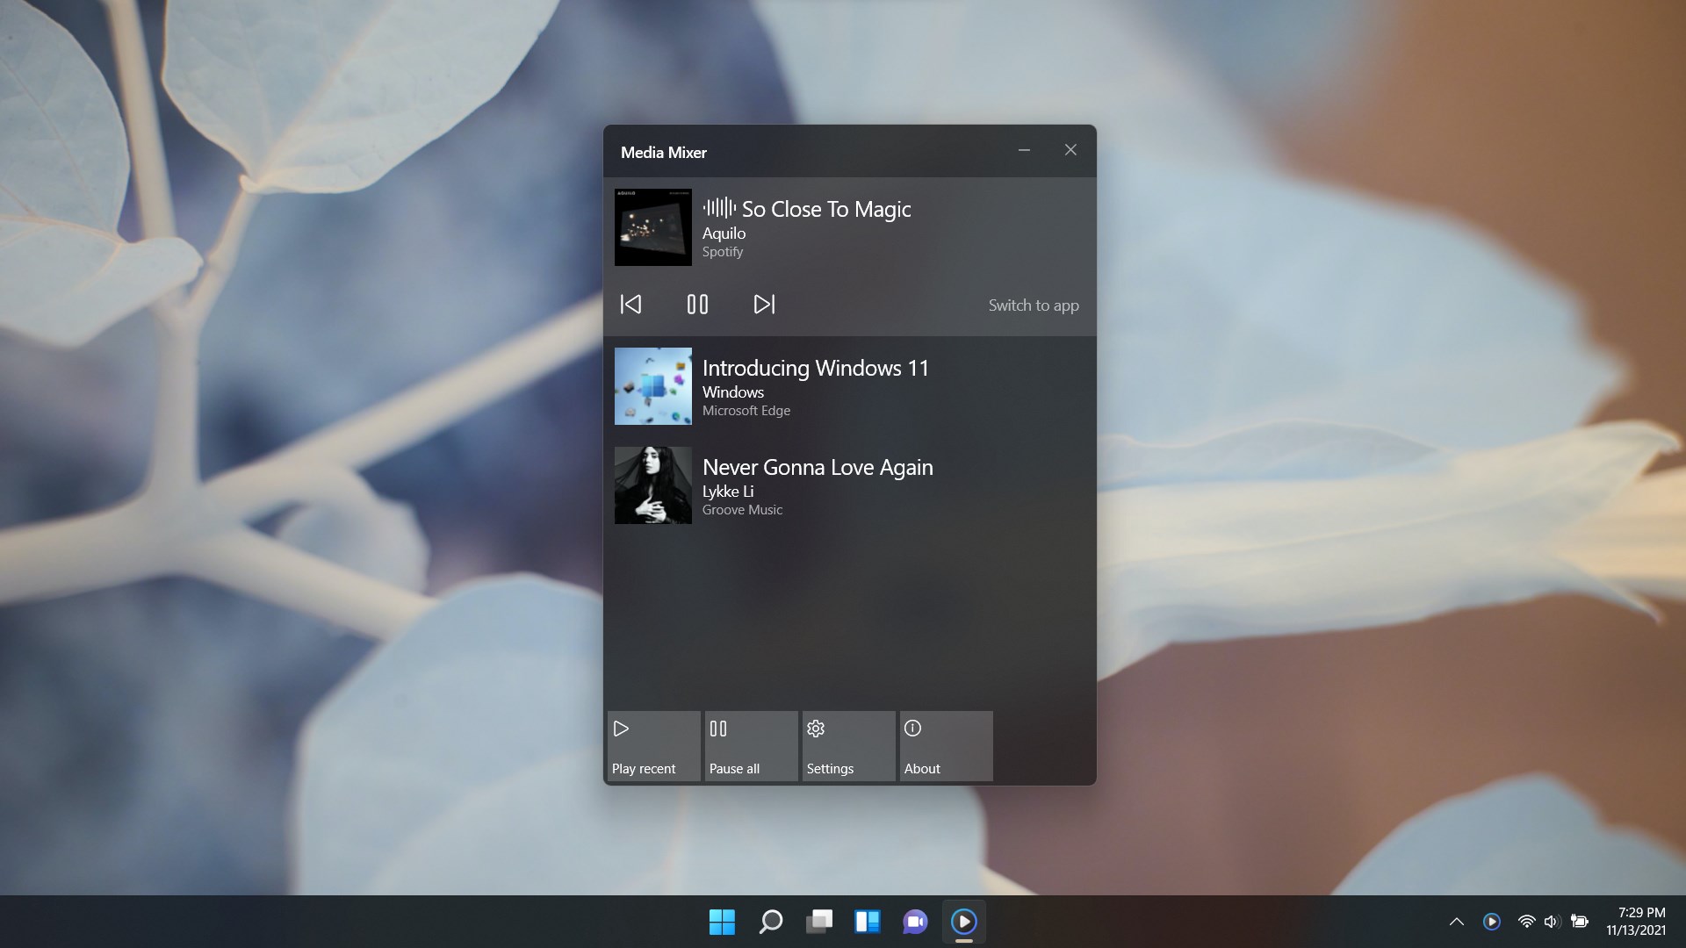
Task: Expand the hidden system tray icons chevron
Action: click(x=1456, y=922)
